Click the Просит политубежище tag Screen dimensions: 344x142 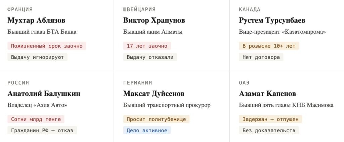point(156,119)
